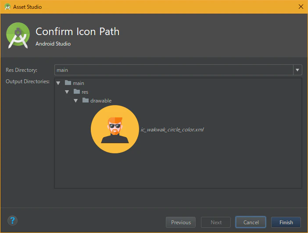Viewport: 308px width, 233px height.
Task: Go back with the Previous button
Action: click(x=181, y=222)
